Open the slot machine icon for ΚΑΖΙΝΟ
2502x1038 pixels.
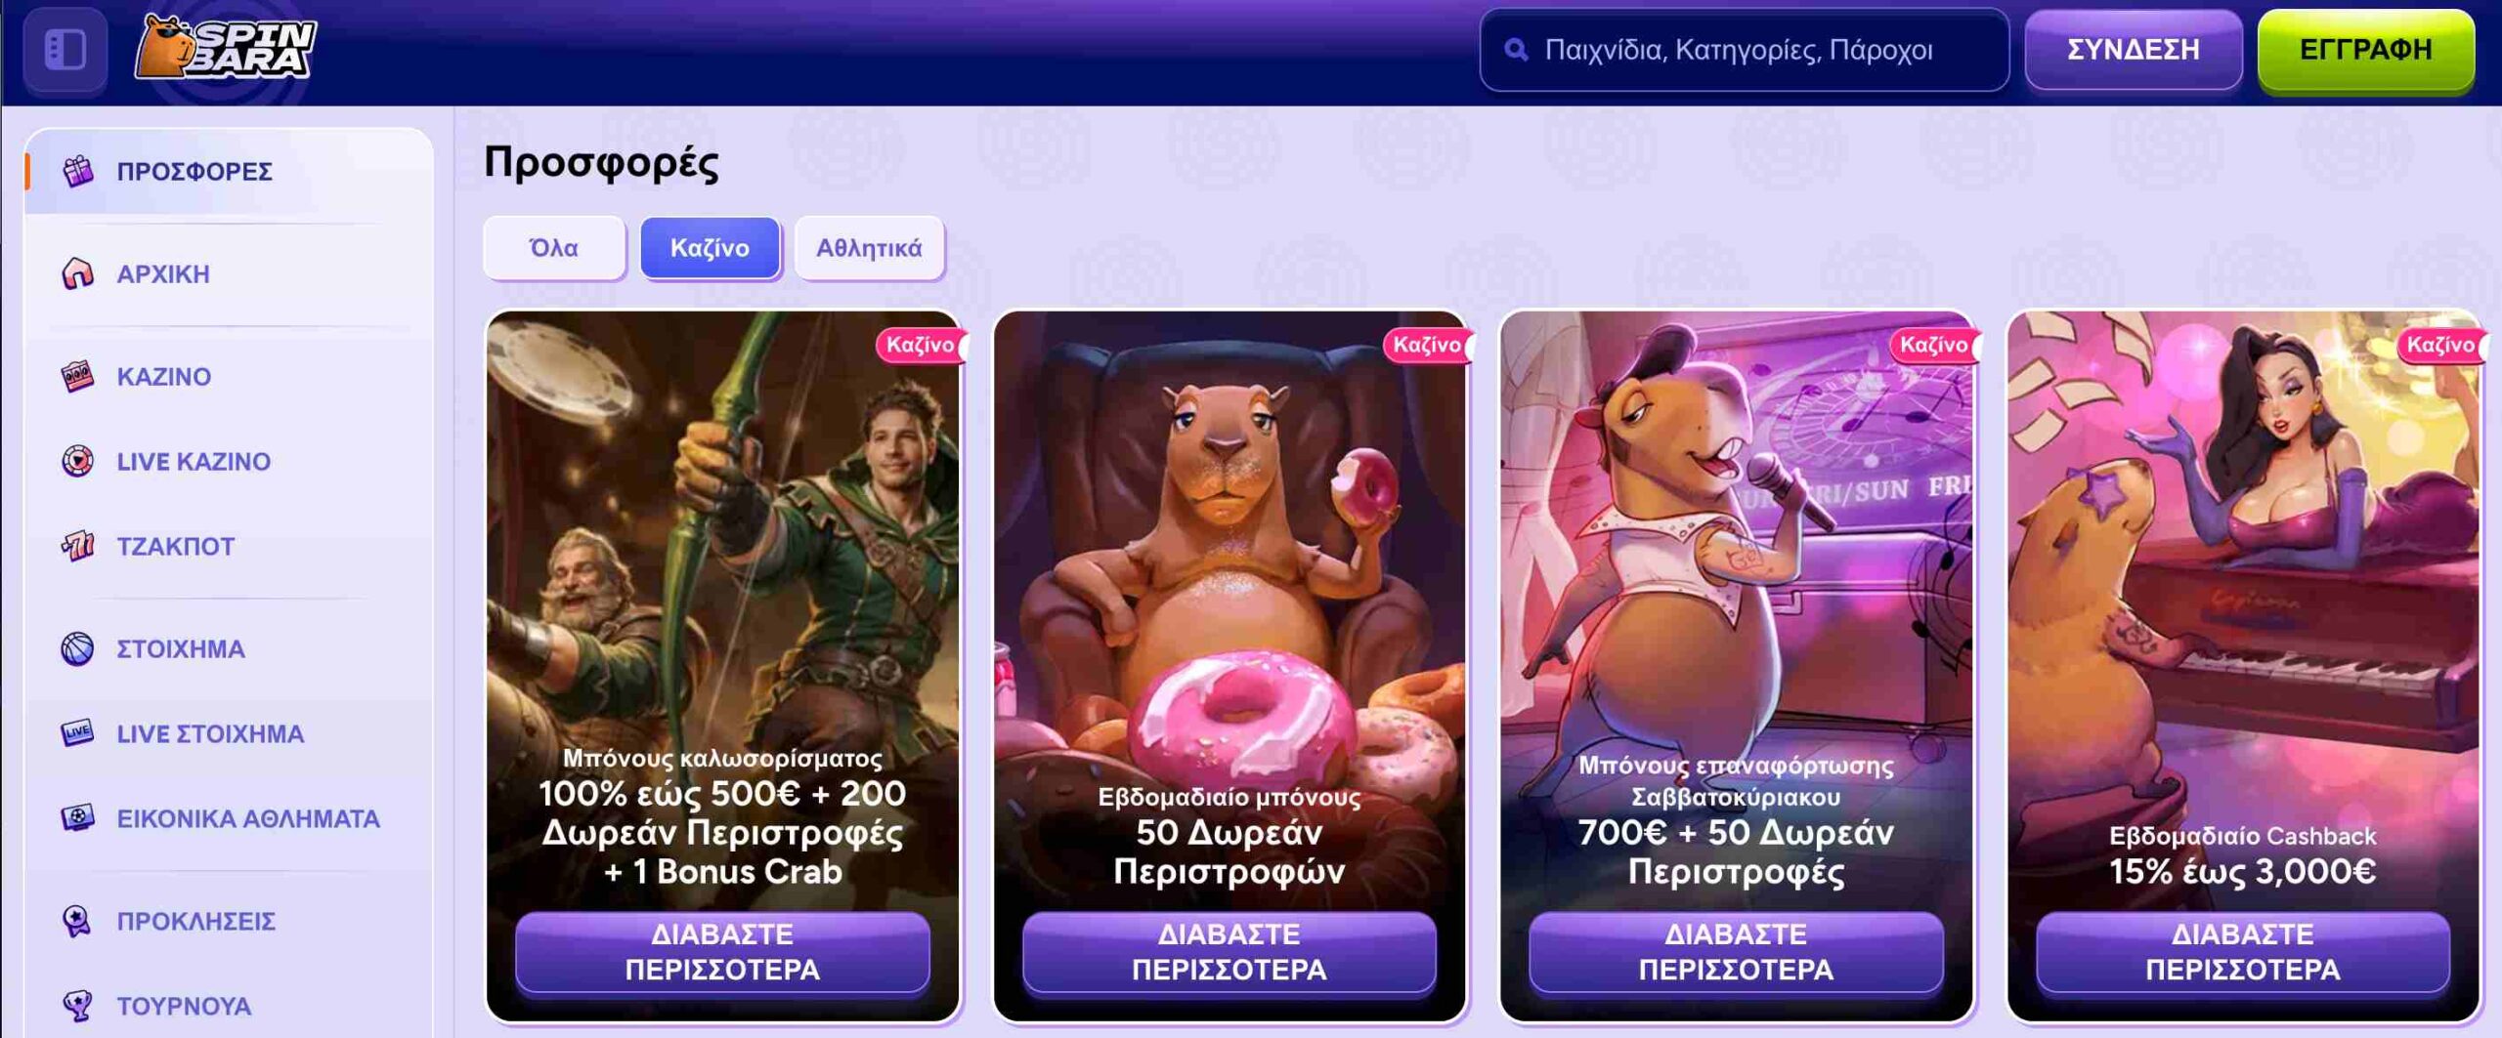78,376
